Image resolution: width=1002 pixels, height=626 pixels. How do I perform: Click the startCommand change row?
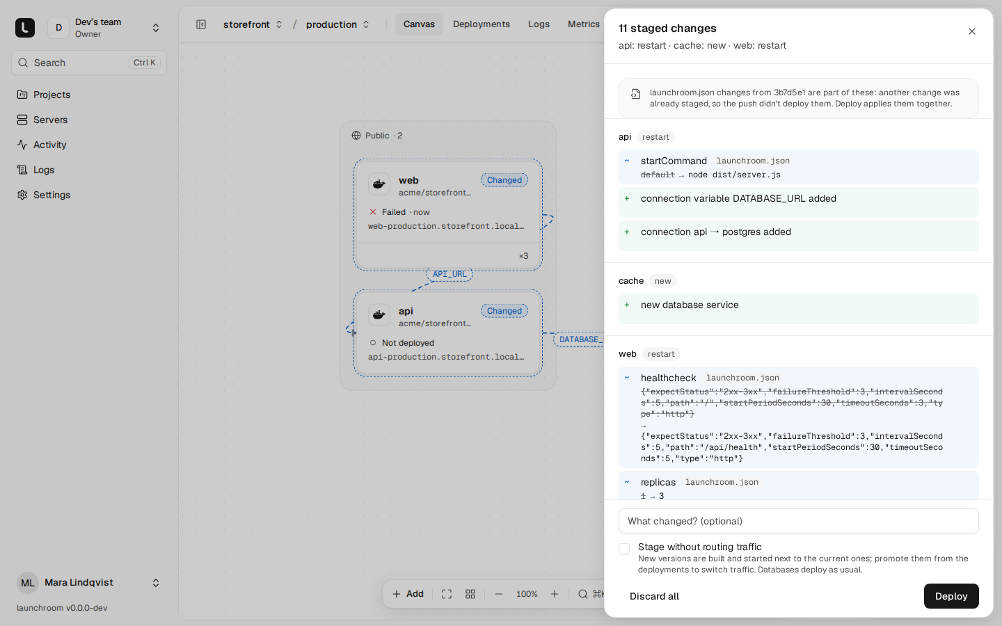[799, 167]
